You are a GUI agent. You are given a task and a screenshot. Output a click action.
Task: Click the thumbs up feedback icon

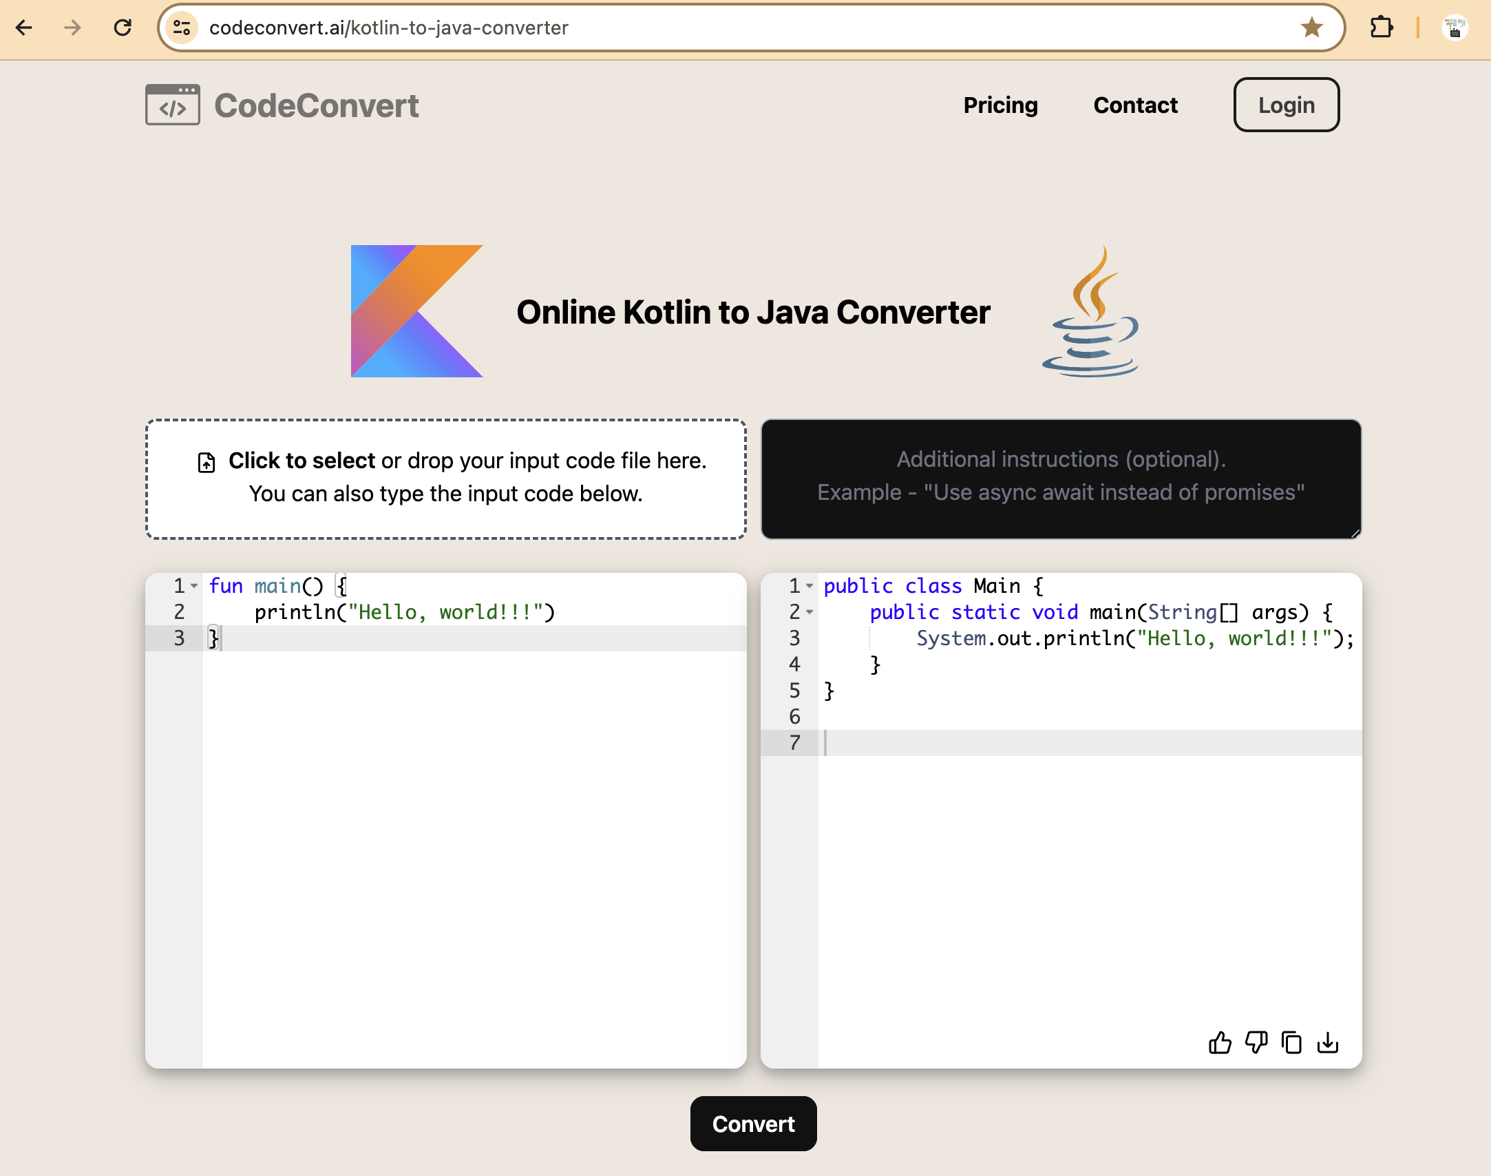(x=1220, y=1043)
